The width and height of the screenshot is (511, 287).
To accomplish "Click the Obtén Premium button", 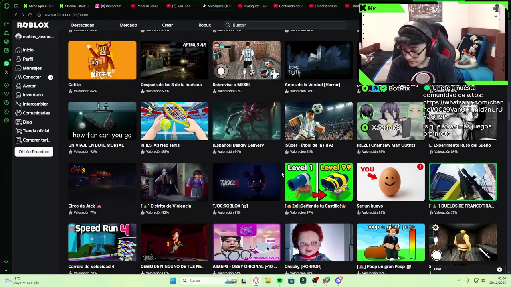I will [34, 152].
